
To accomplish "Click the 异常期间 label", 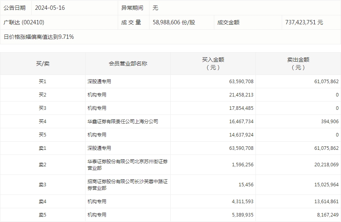I will click(132, 8).
